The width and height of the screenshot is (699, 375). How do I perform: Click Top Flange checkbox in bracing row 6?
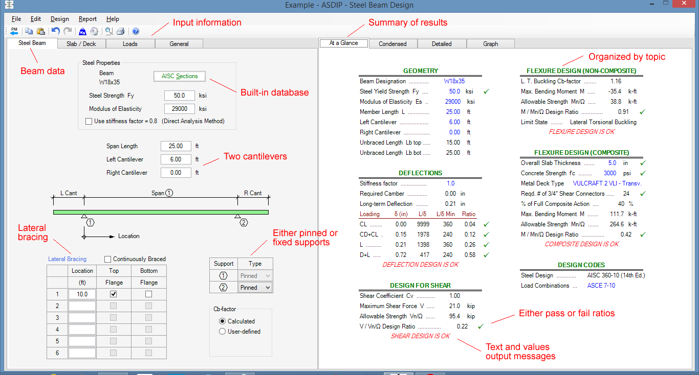click(x=114, y=353)
